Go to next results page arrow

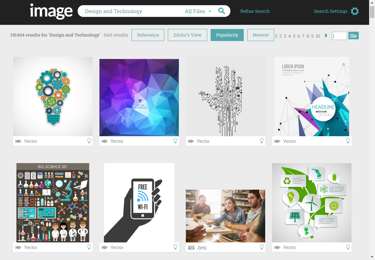click(326, 35)
